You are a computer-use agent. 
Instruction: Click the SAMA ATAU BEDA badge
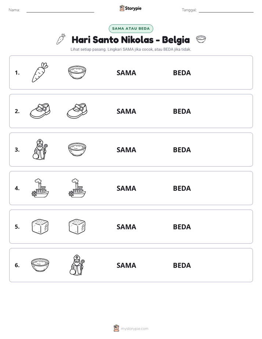point(131,29)
